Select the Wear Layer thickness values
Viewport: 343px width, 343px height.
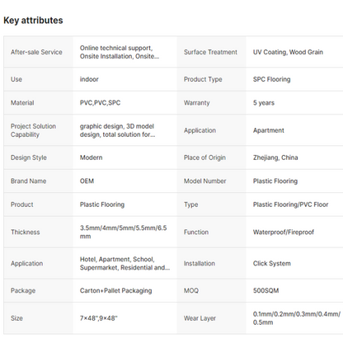coord(297,318)
